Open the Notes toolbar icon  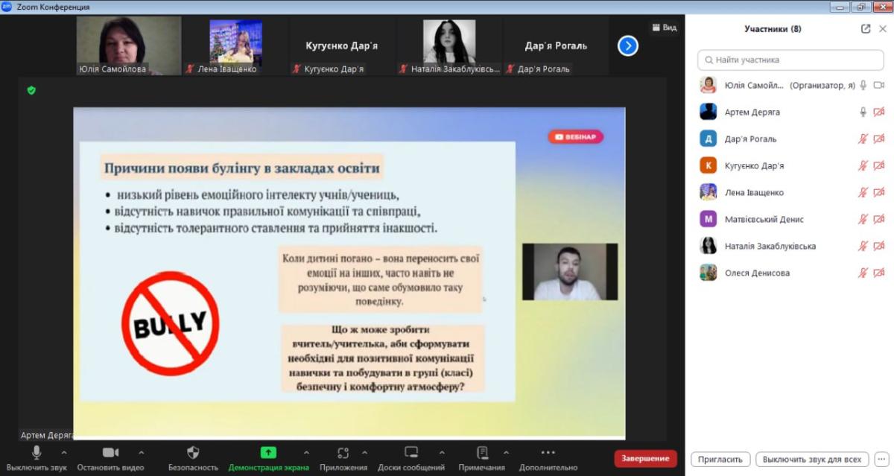coord(482,452)
